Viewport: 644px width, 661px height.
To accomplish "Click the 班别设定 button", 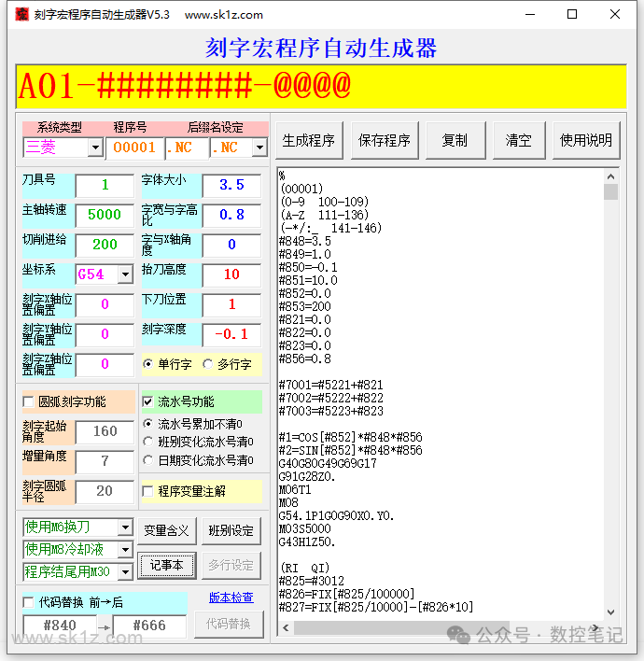I will tap(231, 530).
